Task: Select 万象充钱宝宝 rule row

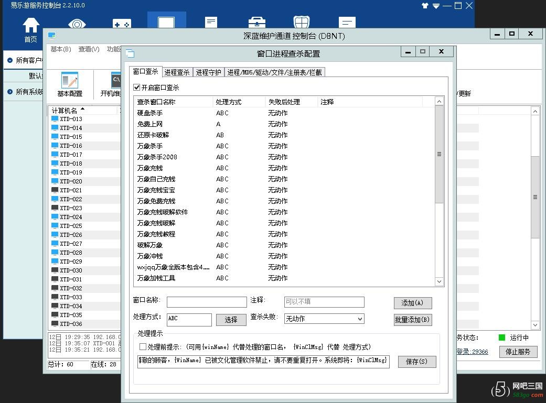Action: (284, 190)
